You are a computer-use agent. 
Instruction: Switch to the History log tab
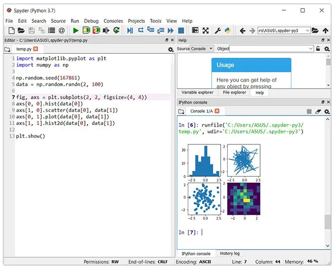(230, 253)
